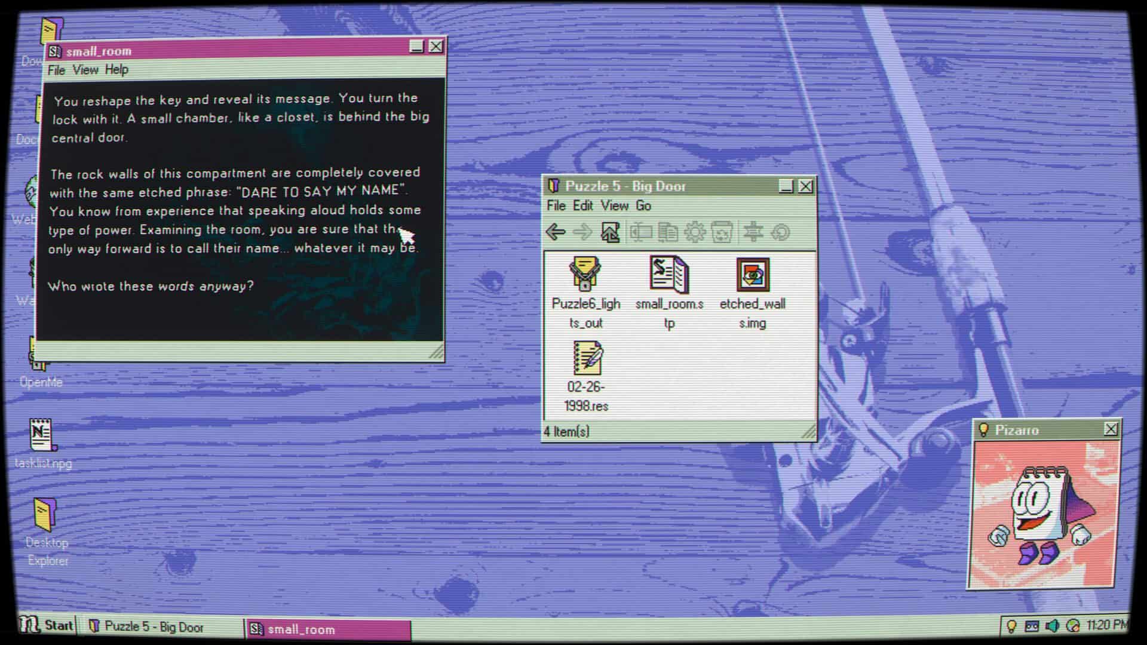Image resolution: width=1147 pixels, height=645 pixels.
Task: Close the small_room window
Action: pyautogui.click(x=437, y=46)
